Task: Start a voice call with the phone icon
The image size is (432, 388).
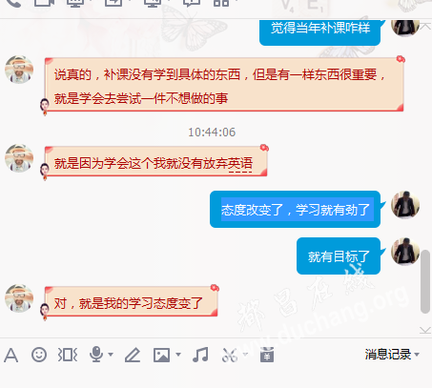Action: tap(13, 3)
